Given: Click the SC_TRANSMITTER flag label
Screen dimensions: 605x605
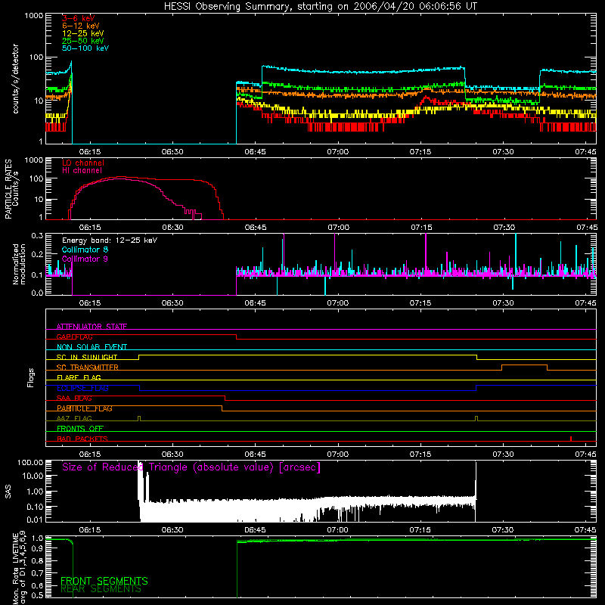Looking at the screenshot, I should (x=88, y=368).
